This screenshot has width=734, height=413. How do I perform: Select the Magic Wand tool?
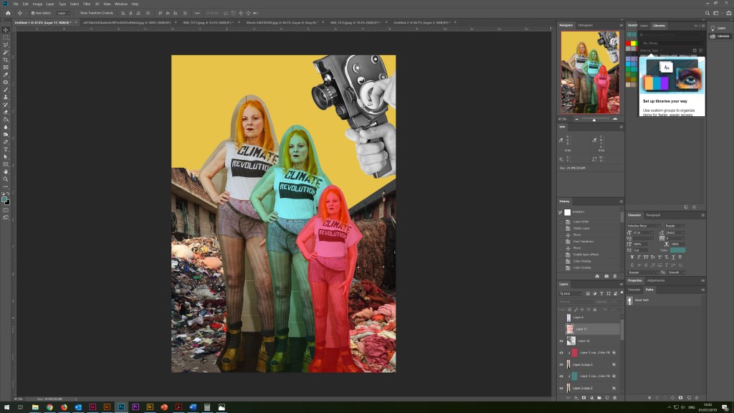coord(6,52)
